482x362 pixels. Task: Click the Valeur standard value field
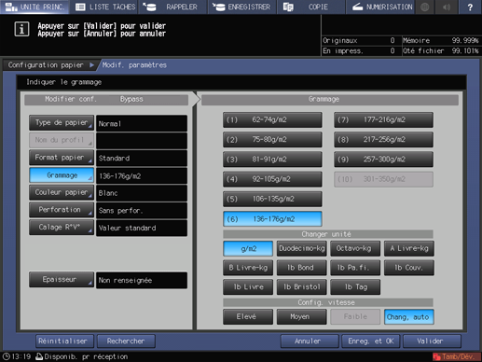click(x=142, y=228)
